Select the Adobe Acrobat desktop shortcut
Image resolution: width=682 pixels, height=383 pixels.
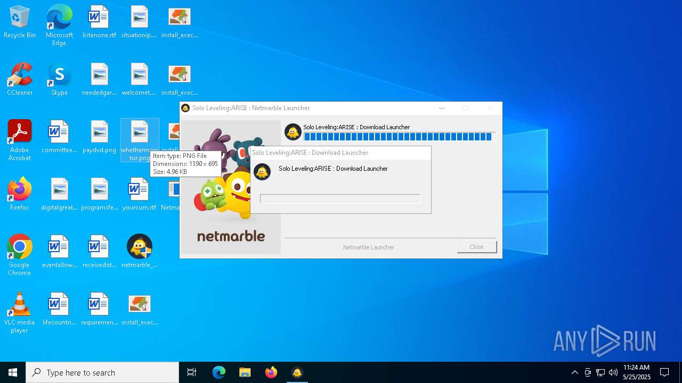tap(20, 140)
